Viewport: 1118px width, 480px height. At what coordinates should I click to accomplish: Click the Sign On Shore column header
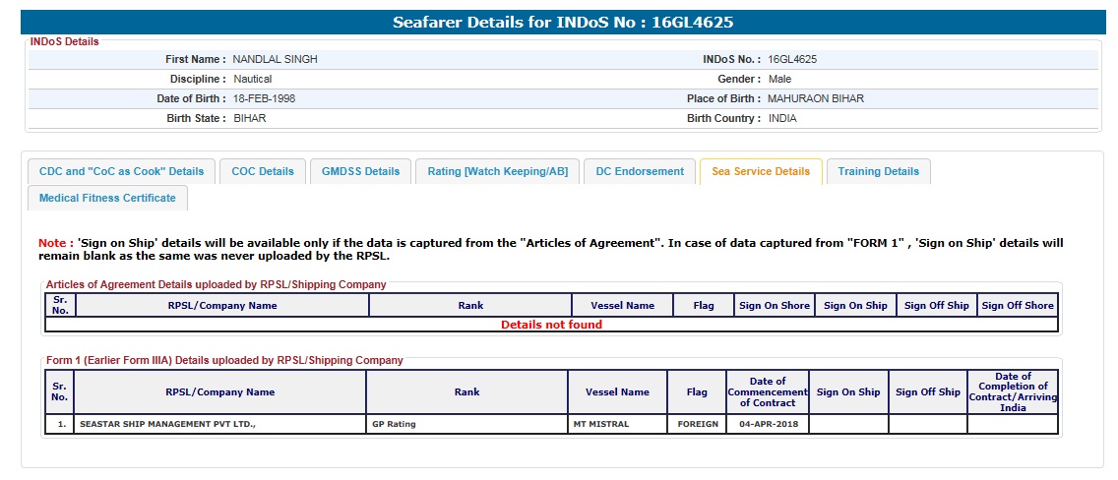pyautogui.click(x=775, y=305)
